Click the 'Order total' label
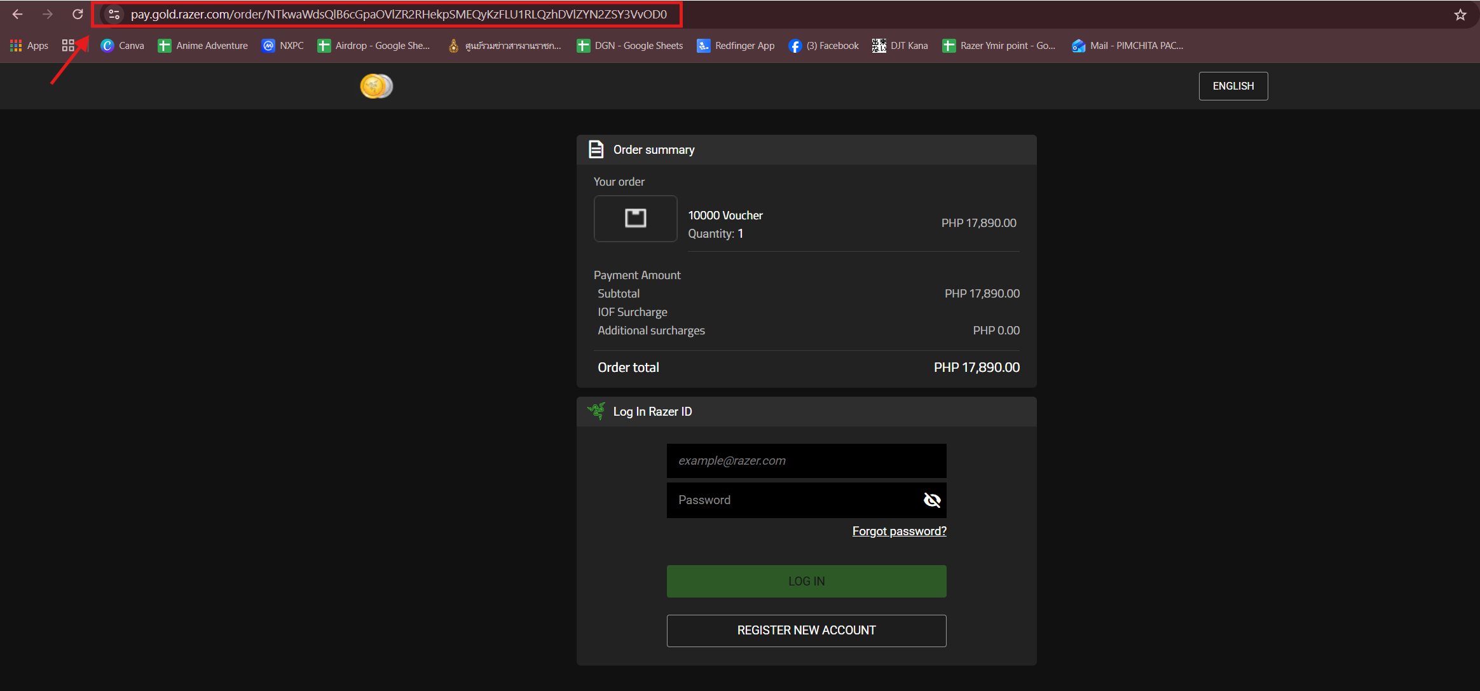The height and width of the screenshot is (691, 1480). point(628,367)
